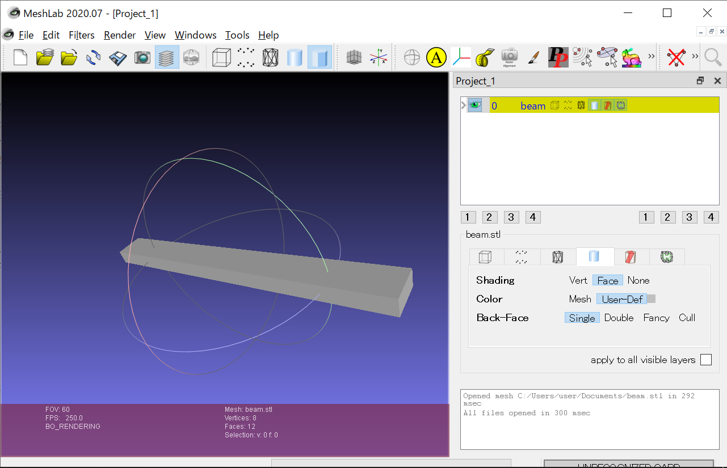Toggle the bounding box toolbar icon
727x468 pixels.
pos(222,57)
